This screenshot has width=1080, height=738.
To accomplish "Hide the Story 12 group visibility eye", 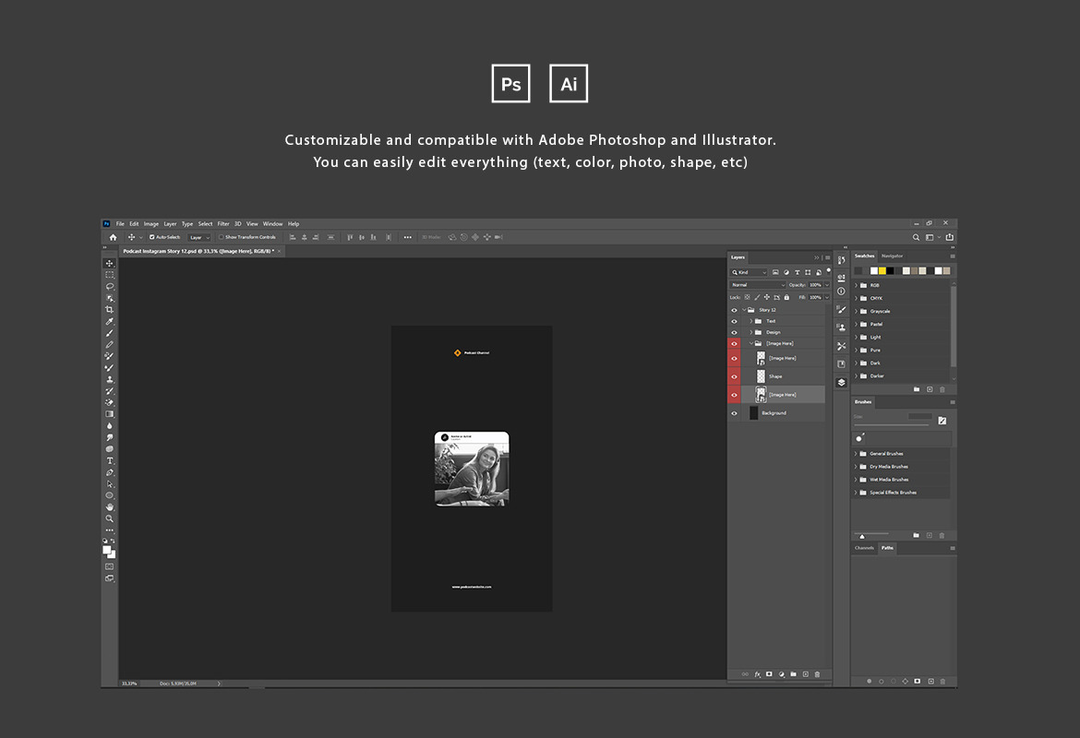I will click(734, 310).
